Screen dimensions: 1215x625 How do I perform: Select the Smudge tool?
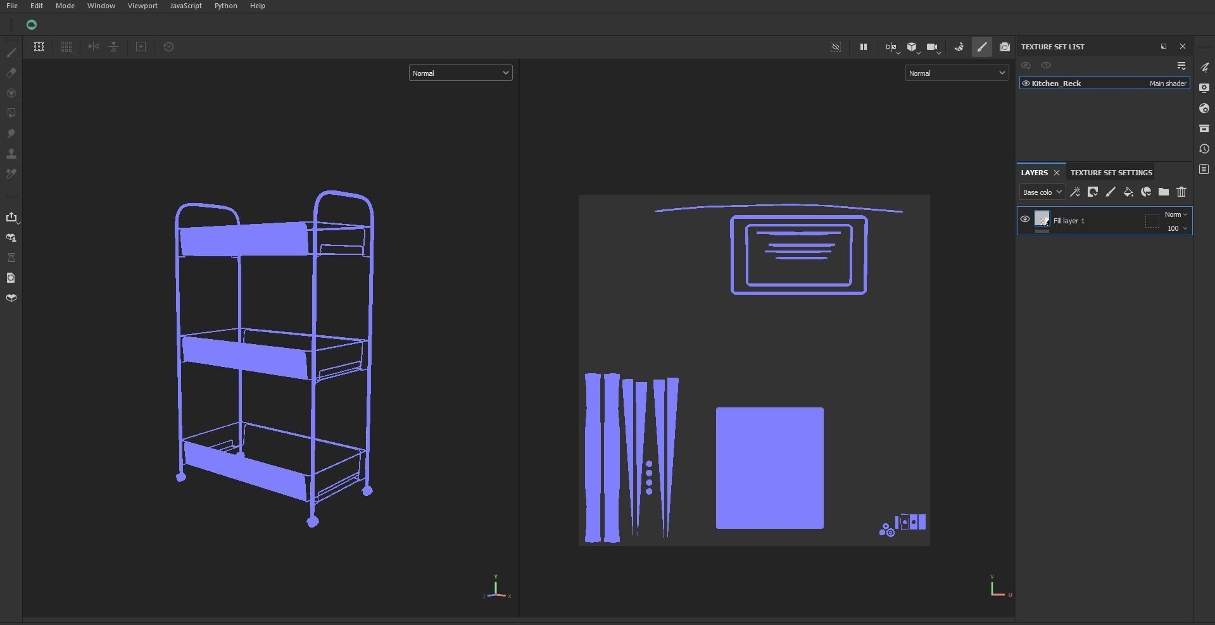pos(11,134)
